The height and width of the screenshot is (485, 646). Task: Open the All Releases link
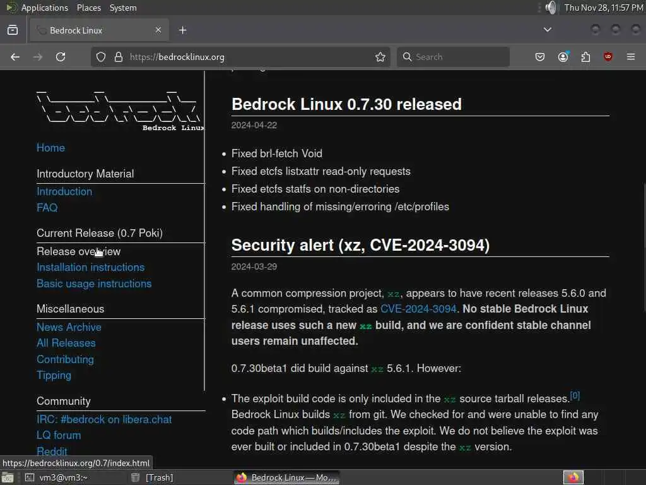tap(66, 343)
